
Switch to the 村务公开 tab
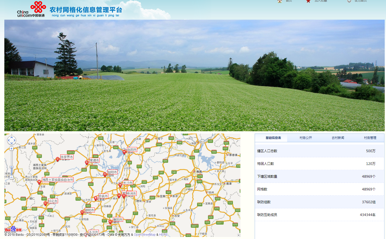tap(306, 138)
